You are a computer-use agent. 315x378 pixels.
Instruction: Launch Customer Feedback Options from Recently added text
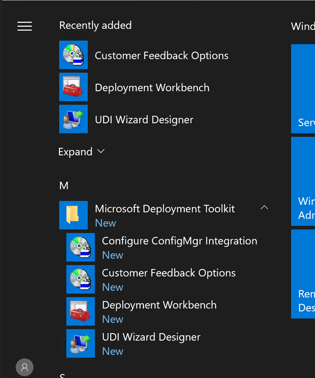[162, 55]
